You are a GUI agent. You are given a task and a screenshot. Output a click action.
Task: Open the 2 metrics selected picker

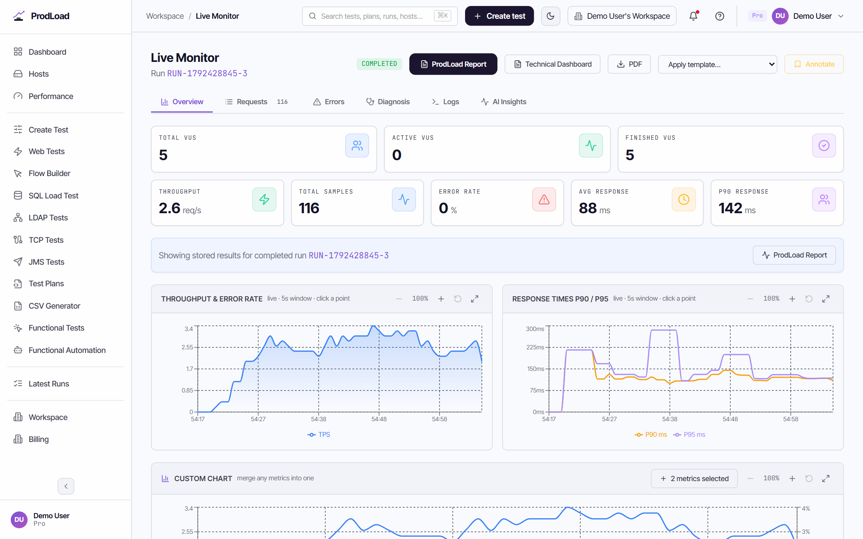coord(694,478)
